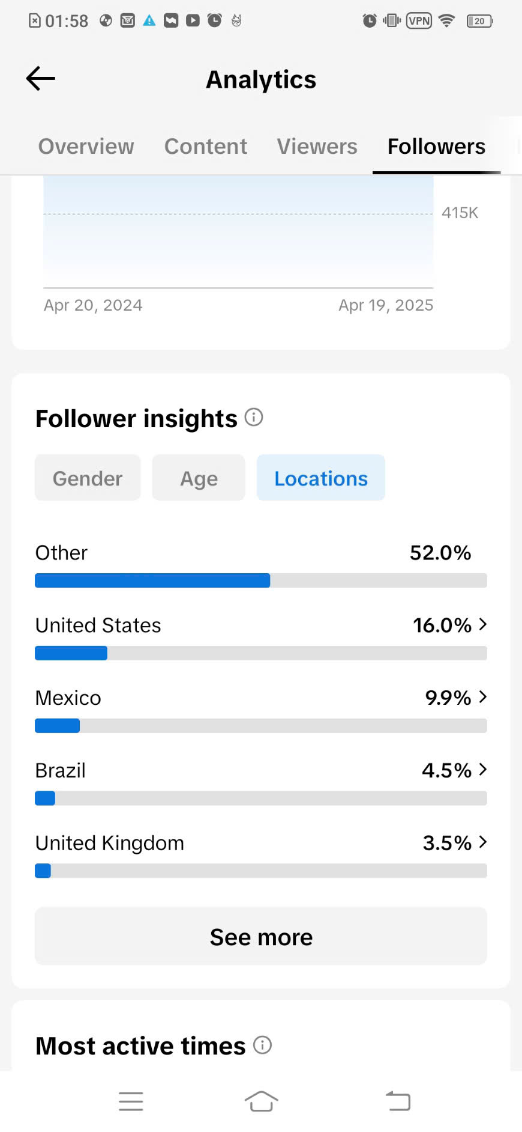Open the Content tab
Image resolution: width=522 pixels, height=1132 pixels.
206,146
